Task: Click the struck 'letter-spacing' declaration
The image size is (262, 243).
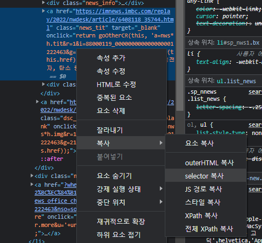Action: pyautogui.click(x=229, y=107)
